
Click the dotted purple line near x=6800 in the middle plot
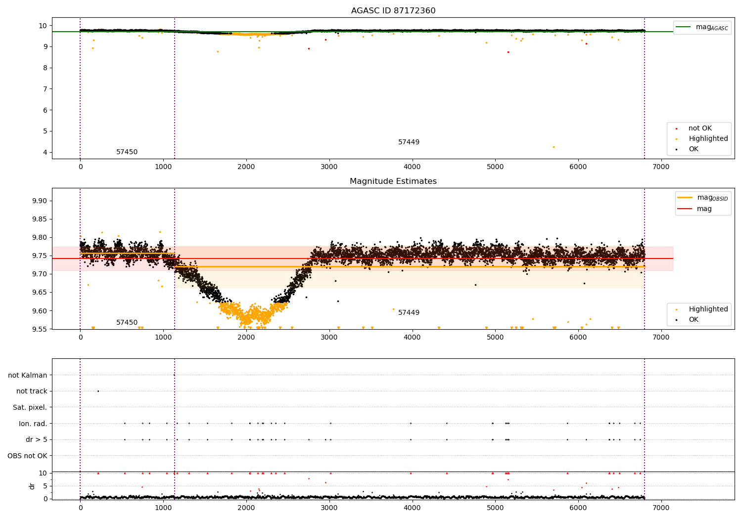[x=645, y=259]
